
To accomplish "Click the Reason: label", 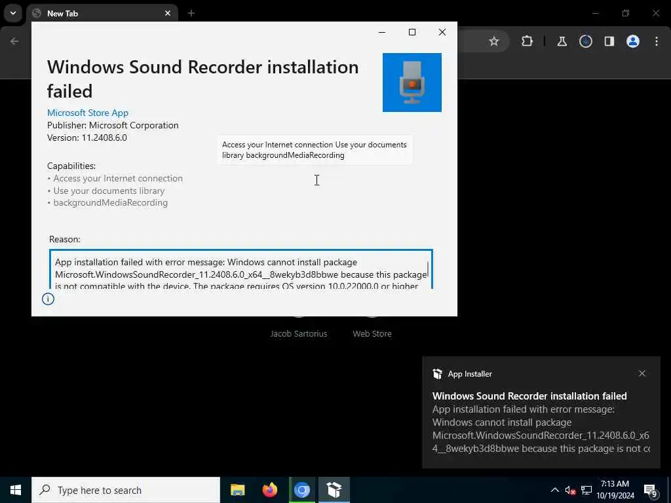I will click(65, 239).
